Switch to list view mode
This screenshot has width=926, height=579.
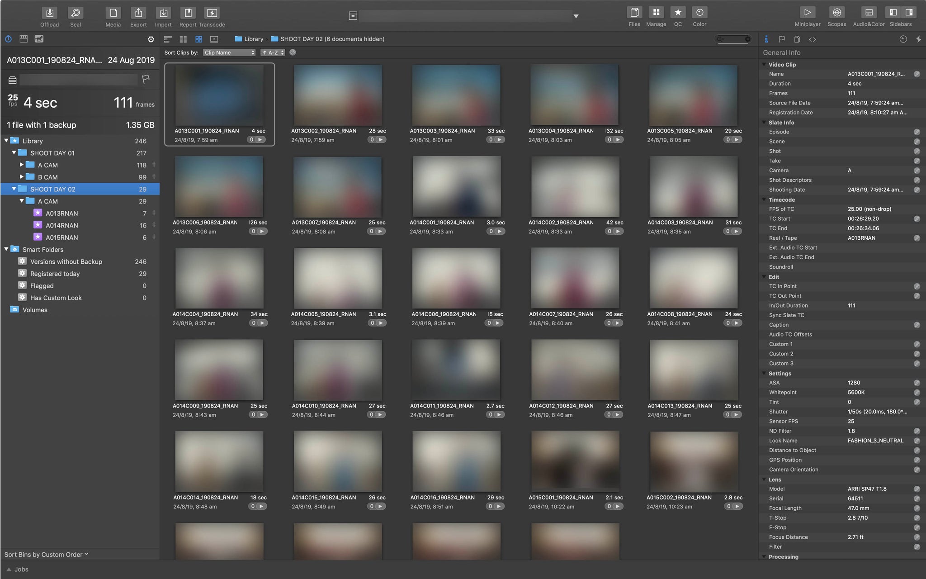click(x=168, y=39)
